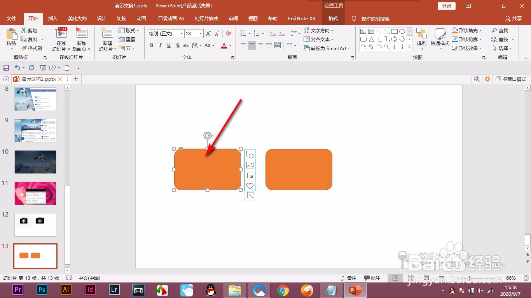Click the shapes icon atop floating toolbar
This screenshot has width=531, height=298.
coord(250,154)
